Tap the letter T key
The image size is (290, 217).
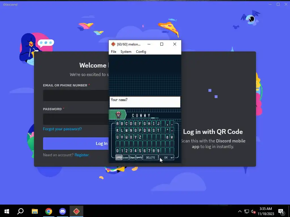click(158, 130)
